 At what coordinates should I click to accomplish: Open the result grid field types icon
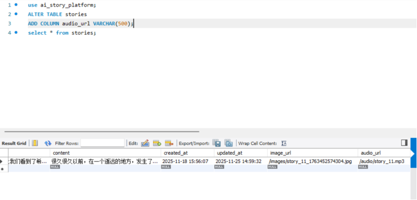point(35,143)
